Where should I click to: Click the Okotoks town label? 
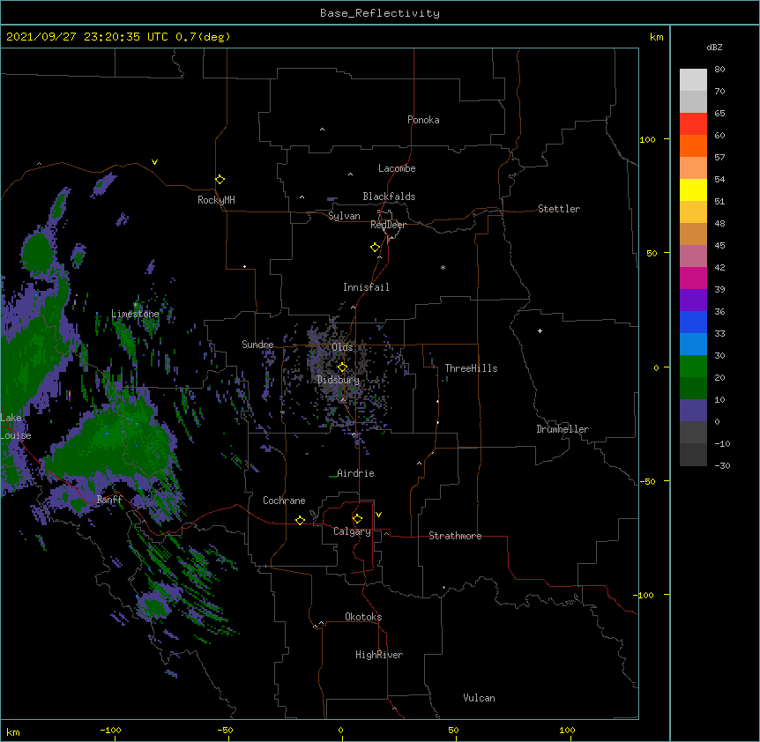[363, 617]
